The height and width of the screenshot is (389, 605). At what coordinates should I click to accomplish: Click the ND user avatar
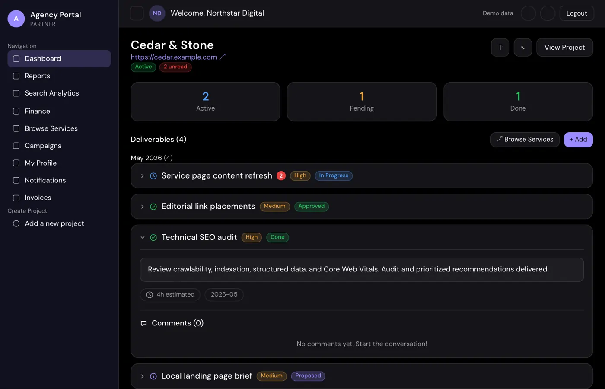pos(157,13)
